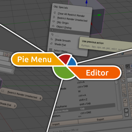This screenshot has width=132, height=132.
Task: Click the script icon below the unchecked box
Action: pyautogui.click(x=126, y=110)
